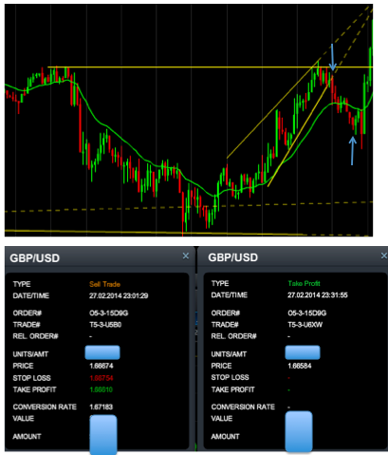Image resolution: width=388 pixels, height=455 pixels.
Task: Click the REL. ORDER# label in Take Profit panel
Action: (x=233, y=336)
